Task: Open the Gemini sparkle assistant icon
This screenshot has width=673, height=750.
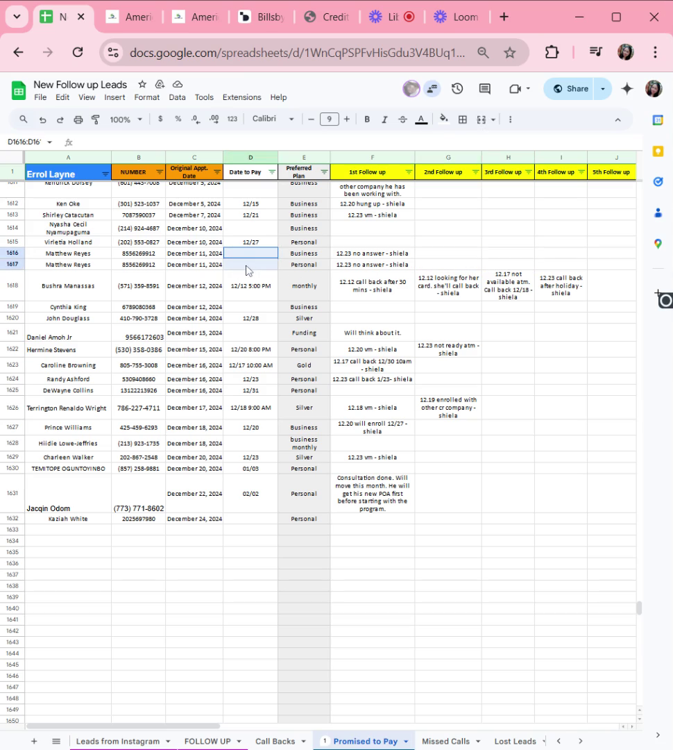Action: [627, 88]
